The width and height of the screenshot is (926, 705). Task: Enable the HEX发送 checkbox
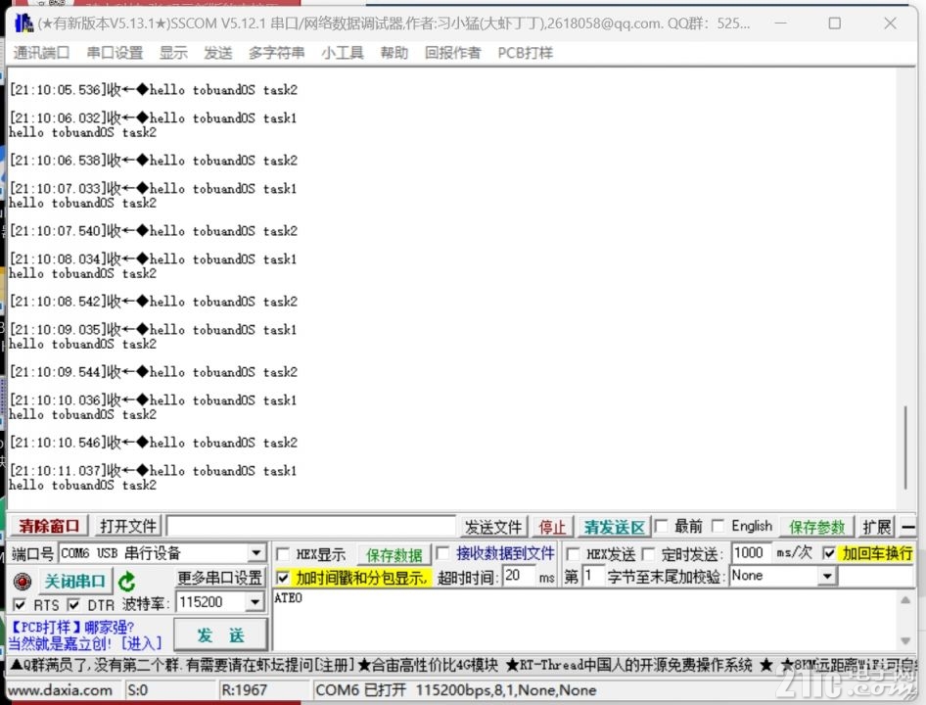[x=573, y=554]
